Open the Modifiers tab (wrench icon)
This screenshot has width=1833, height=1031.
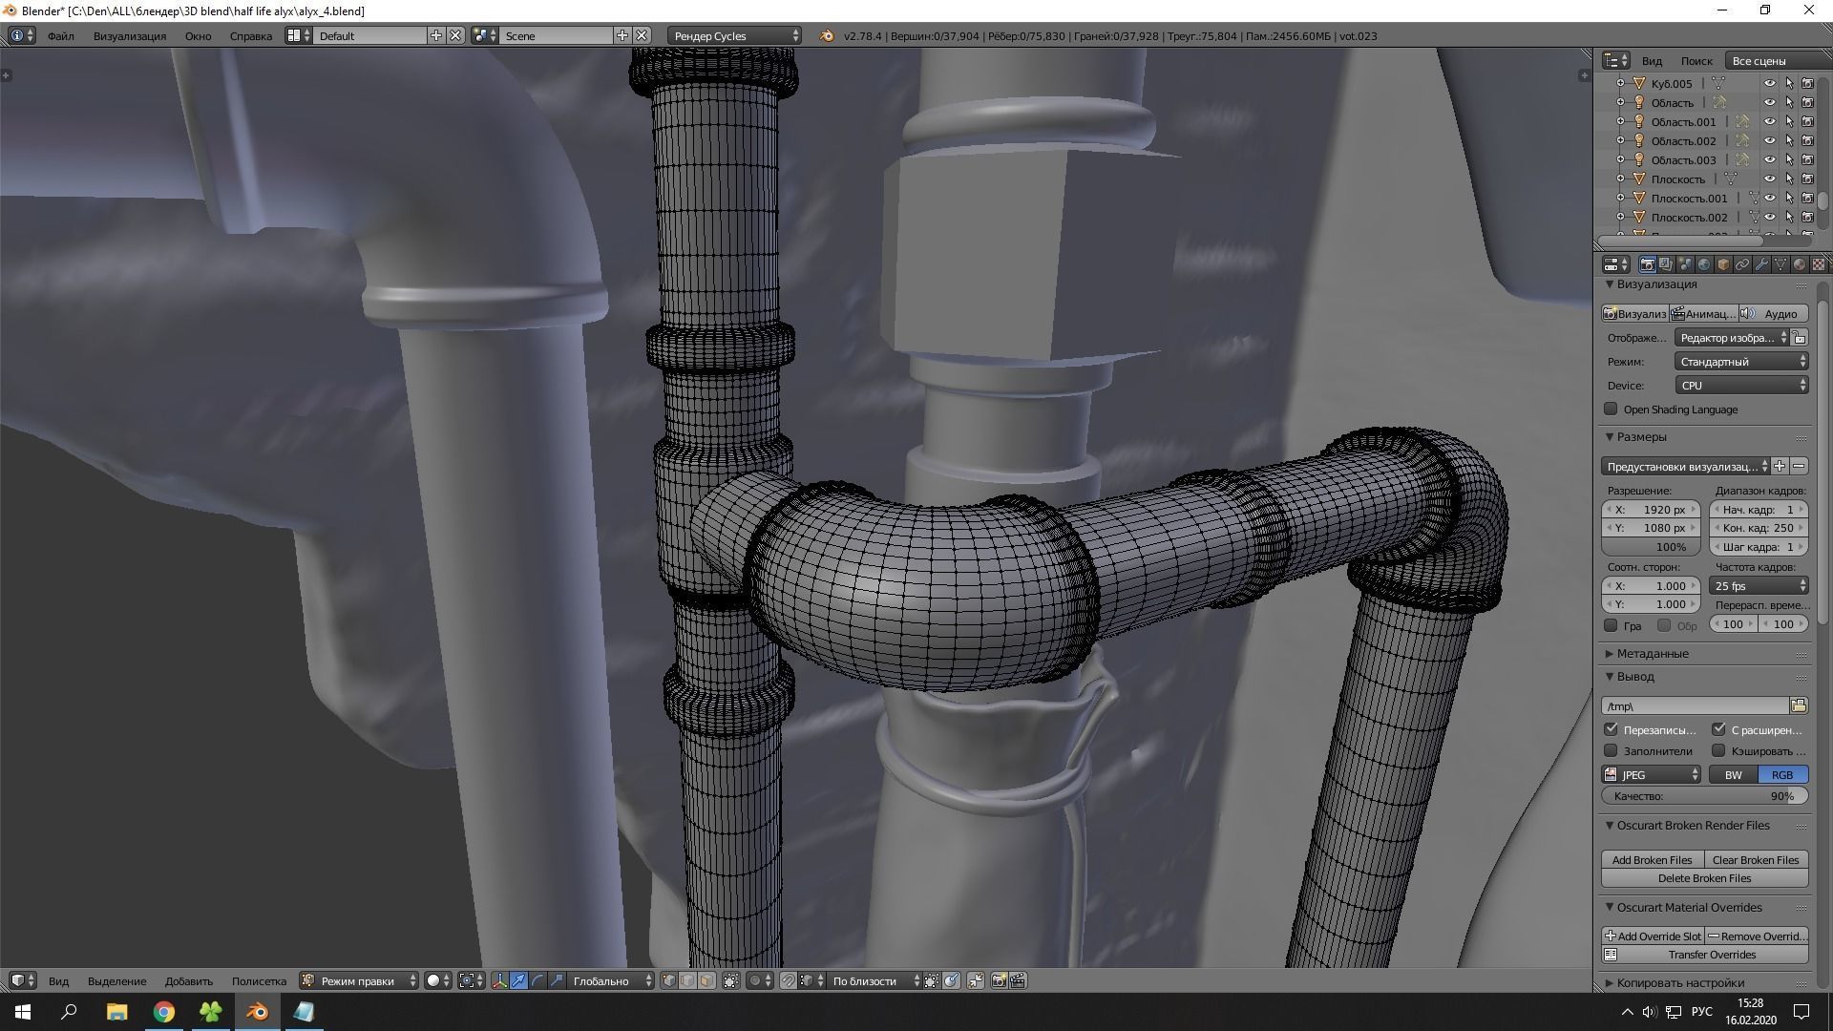[1761, 264]
